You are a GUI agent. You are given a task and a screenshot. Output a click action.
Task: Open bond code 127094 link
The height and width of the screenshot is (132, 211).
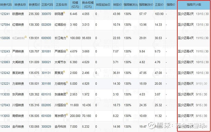click(x=5, y=25)
